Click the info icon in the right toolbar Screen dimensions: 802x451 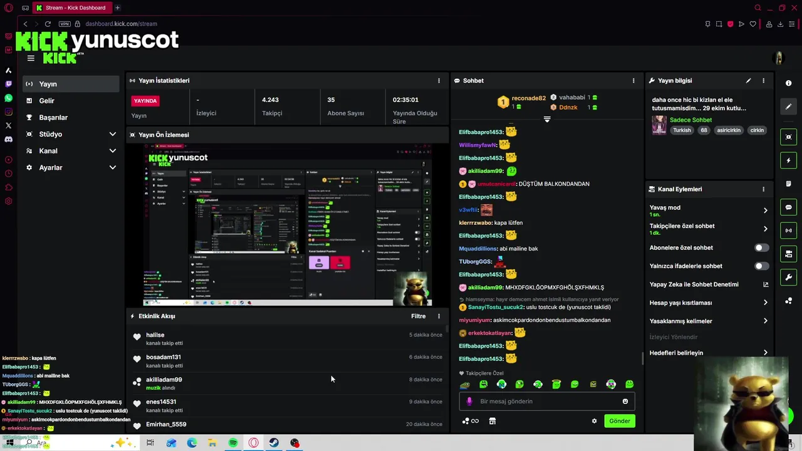coord(788,83)
